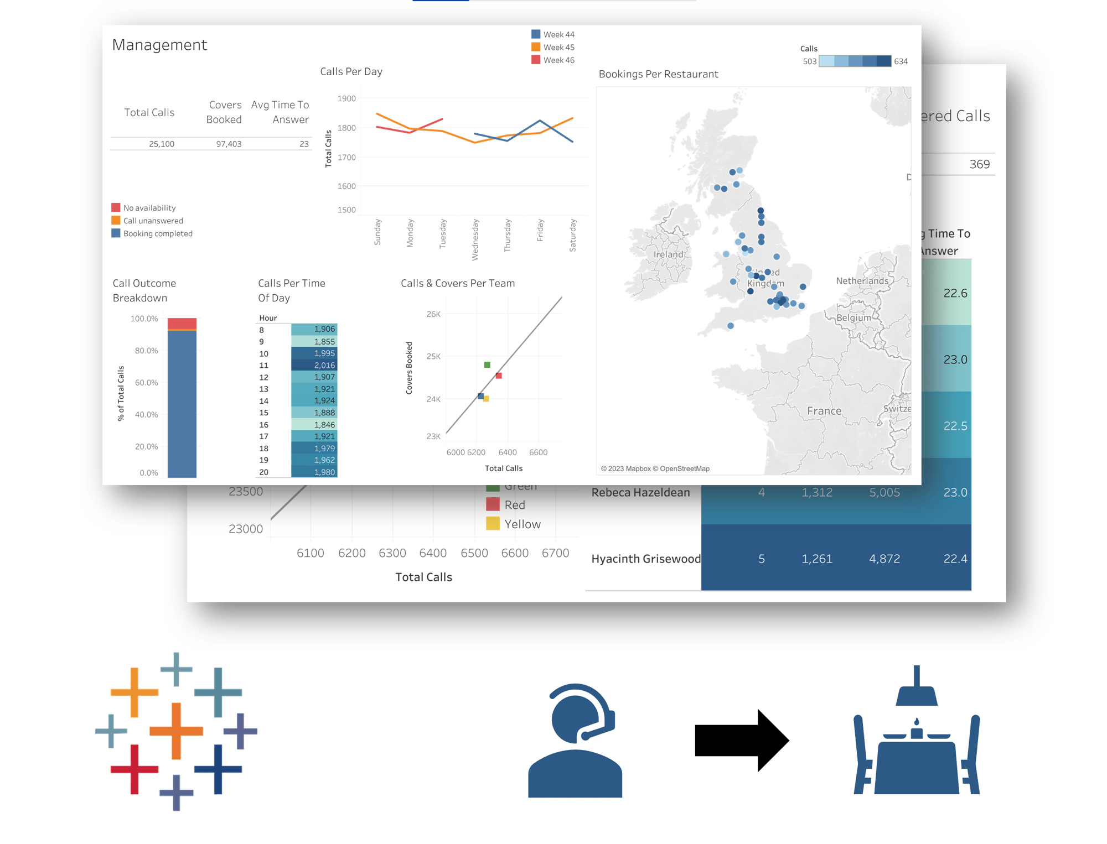Image resolution: width=1107 pixels, height=844 pixels.
Task: Click the Red legend swatch in back window
Action: click(493, 504)
